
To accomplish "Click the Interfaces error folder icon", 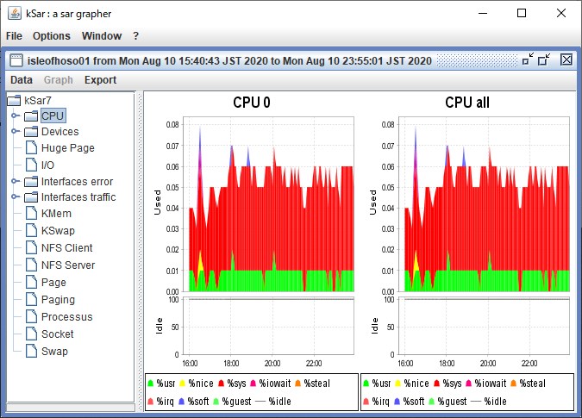I will 31,182.
